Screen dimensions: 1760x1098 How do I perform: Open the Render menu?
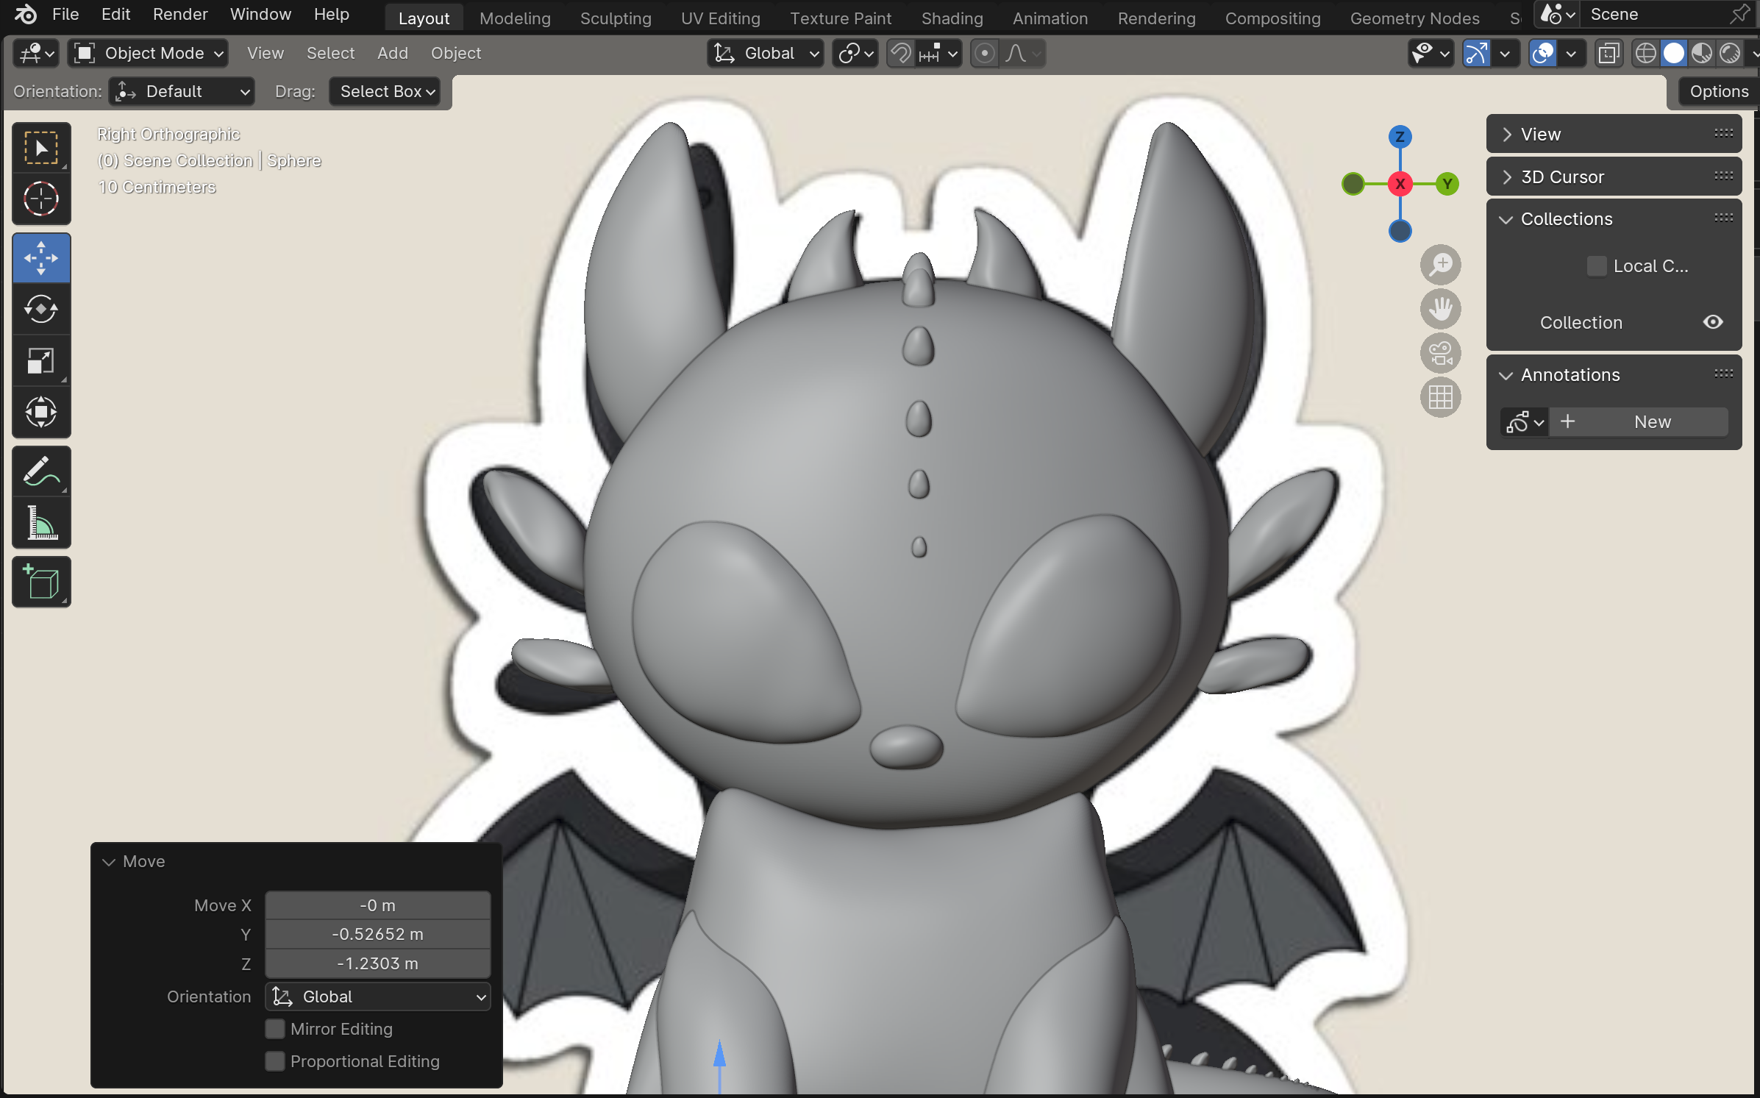click(180, 14)
